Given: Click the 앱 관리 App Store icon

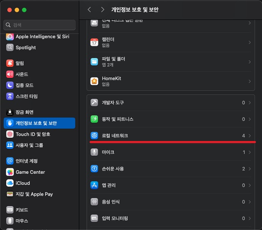Looking at the screenshot, I should click(94, 185).
